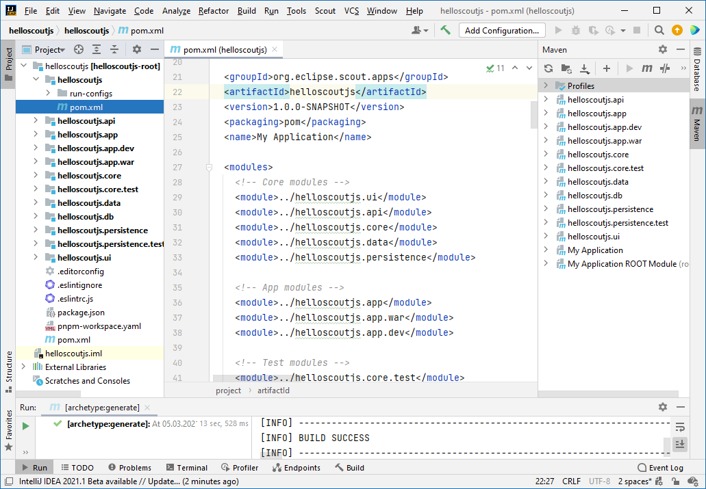Reload all Maven projects
The height and width of the screenshot is (489, 706).
(549, 68)
